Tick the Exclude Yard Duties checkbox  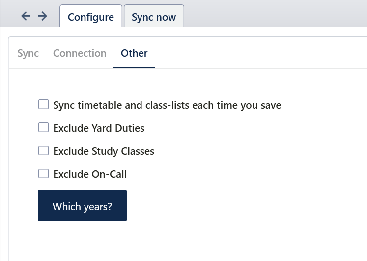click(x=44, y=128)
